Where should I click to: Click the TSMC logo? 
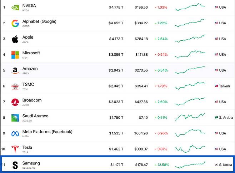pyautogui.click(x=15, y=86)
